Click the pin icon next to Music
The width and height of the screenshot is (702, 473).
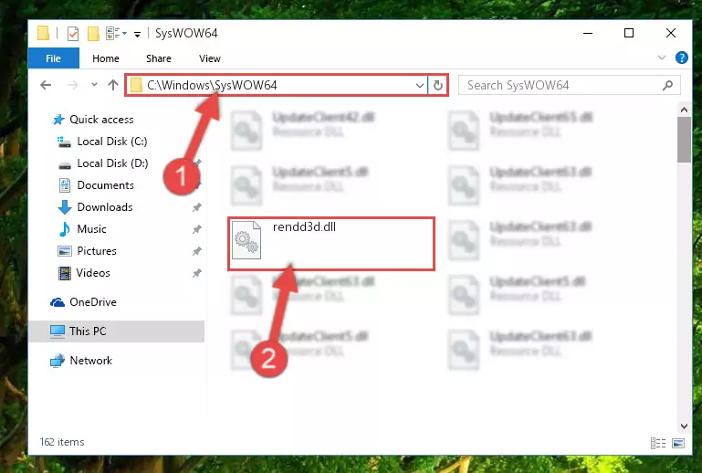coord(196,229)
